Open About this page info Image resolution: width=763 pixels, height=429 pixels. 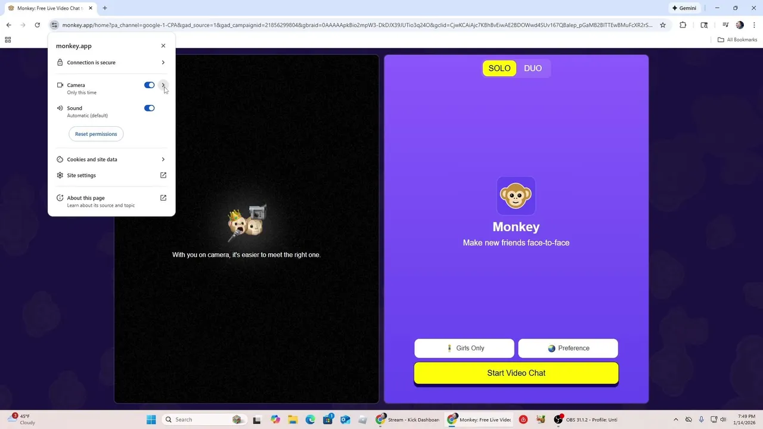point(111,201)
